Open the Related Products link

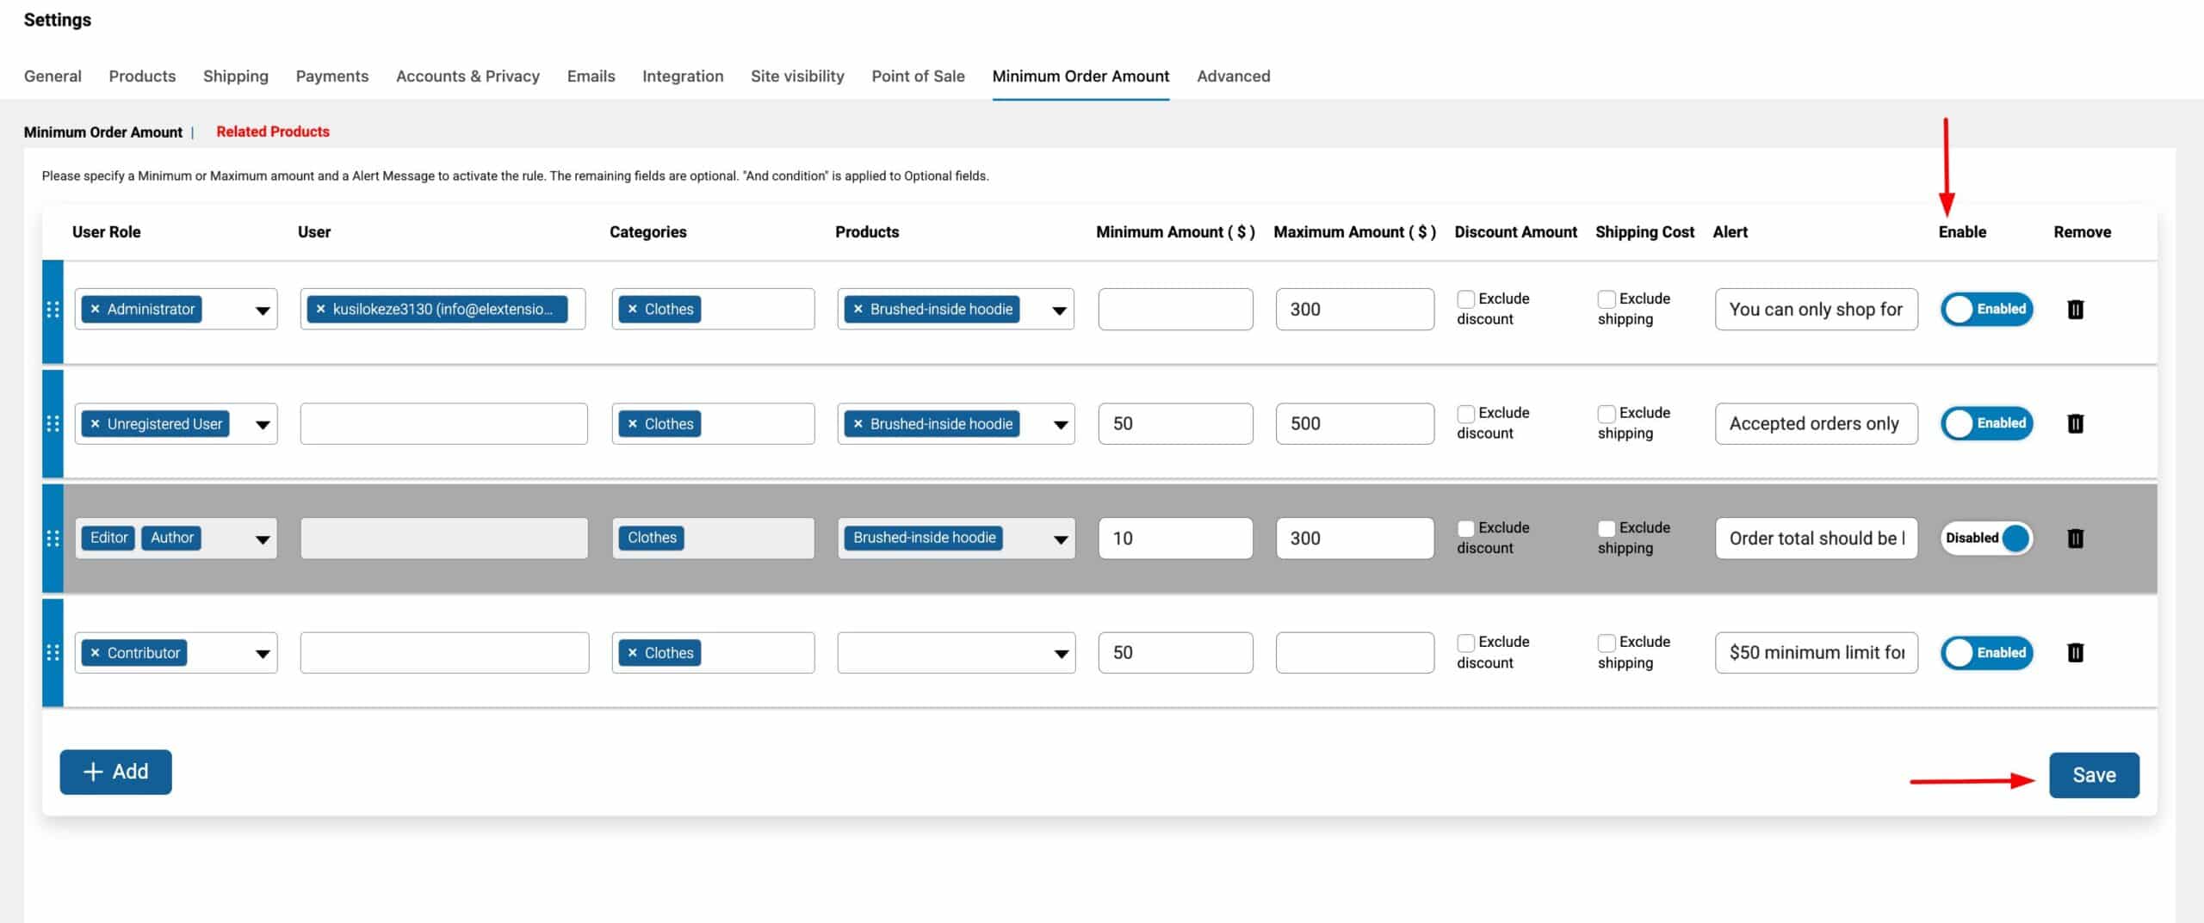[x=272, y=132]
